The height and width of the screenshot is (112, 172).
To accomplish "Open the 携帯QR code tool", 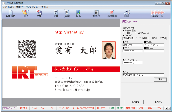I will pos(97,13).
